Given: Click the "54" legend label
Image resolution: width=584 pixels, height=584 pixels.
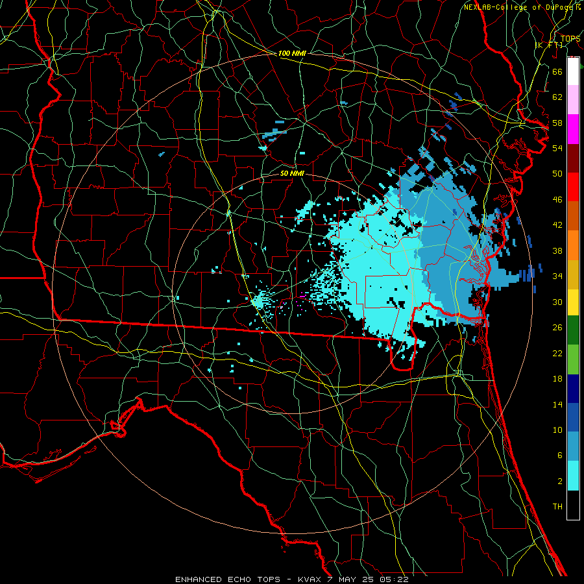Looking at the screenshot, I should tap(557, 148).
